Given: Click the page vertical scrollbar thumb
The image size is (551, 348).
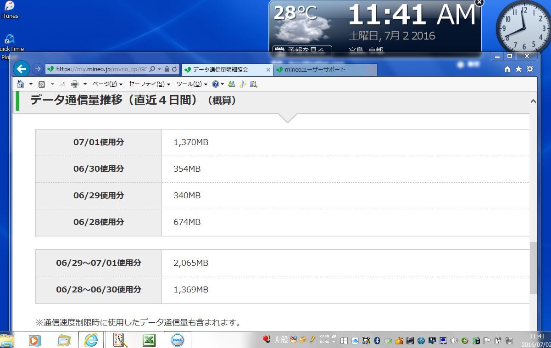Looking at the screenshot, I should coord(533,268).
